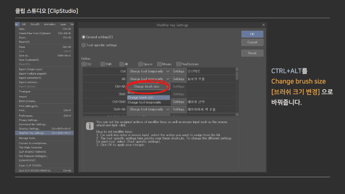Click Settings button in Shift+Alt row

pos(178,109)
